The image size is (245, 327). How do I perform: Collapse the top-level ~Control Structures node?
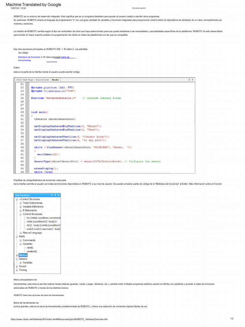coord(17,199)
